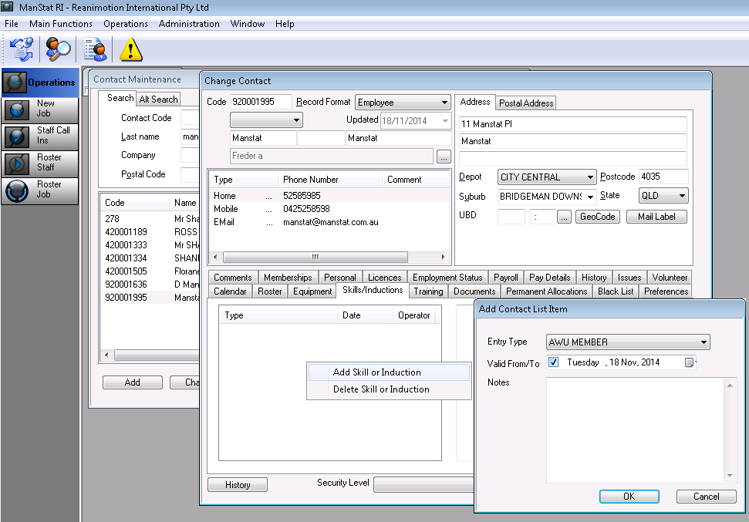Viewport: 749px width, 522px height.
Task: Open the Valid From/To calendar picker
Action: 689,362
